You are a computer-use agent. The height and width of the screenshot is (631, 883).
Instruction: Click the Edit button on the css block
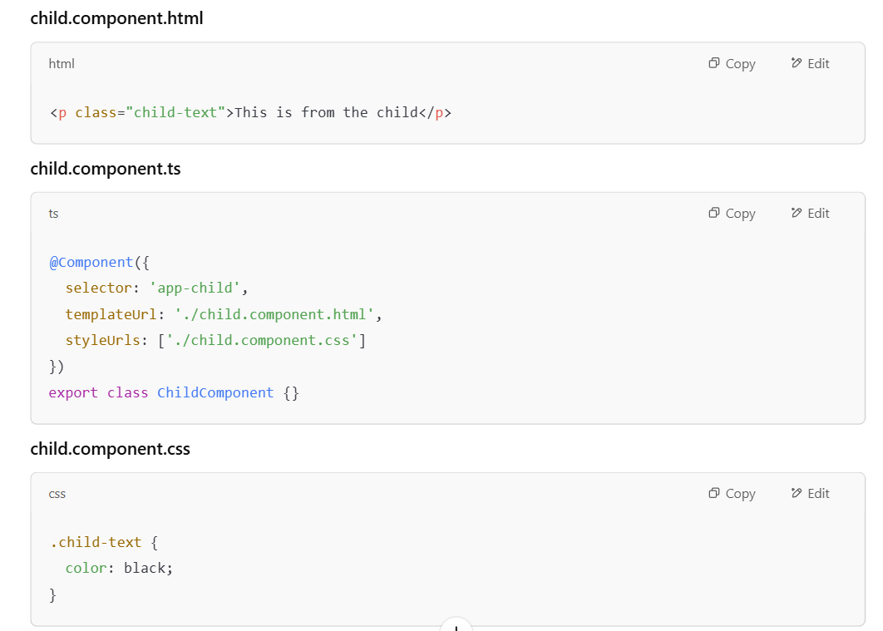809,493
